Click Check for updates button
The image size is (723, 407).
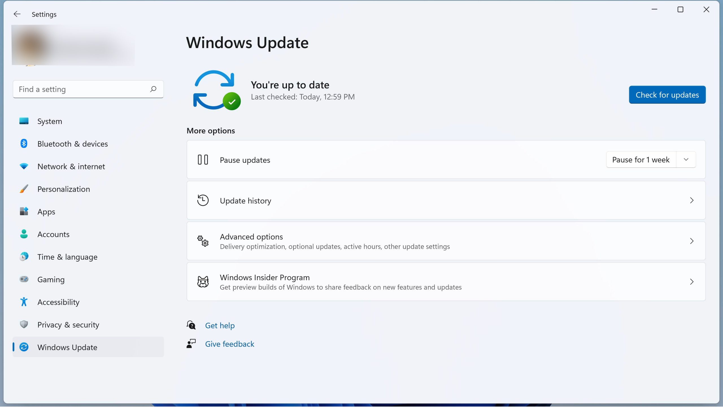[667, 95]
